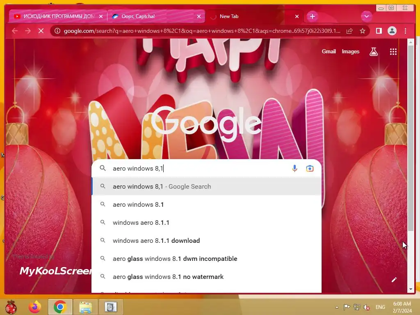Open the Google apps grid
This screenshot has width=420, height=315.
pos(393,52)
